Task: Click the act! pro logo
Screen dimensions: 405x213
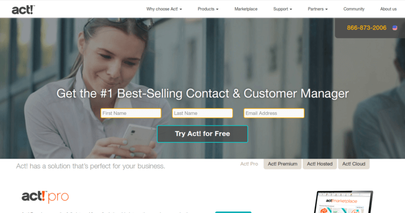Action: pyautogui.click(x=45, y=196)
